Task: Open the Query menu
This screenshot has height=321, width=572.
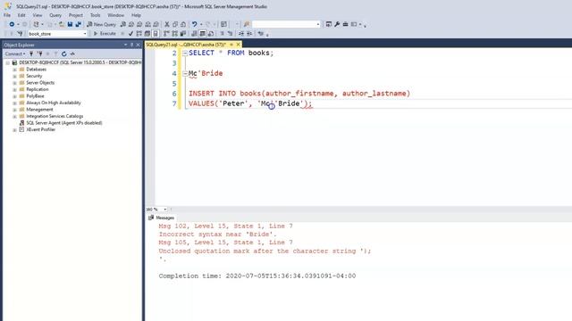Action: (55, 15)
